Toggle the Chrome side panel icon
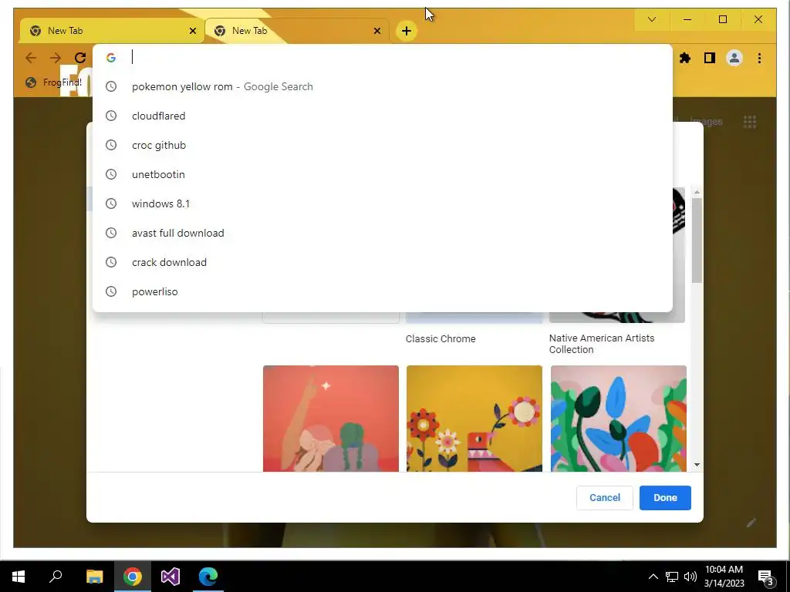The image size is (790, 592). [710, 58]
